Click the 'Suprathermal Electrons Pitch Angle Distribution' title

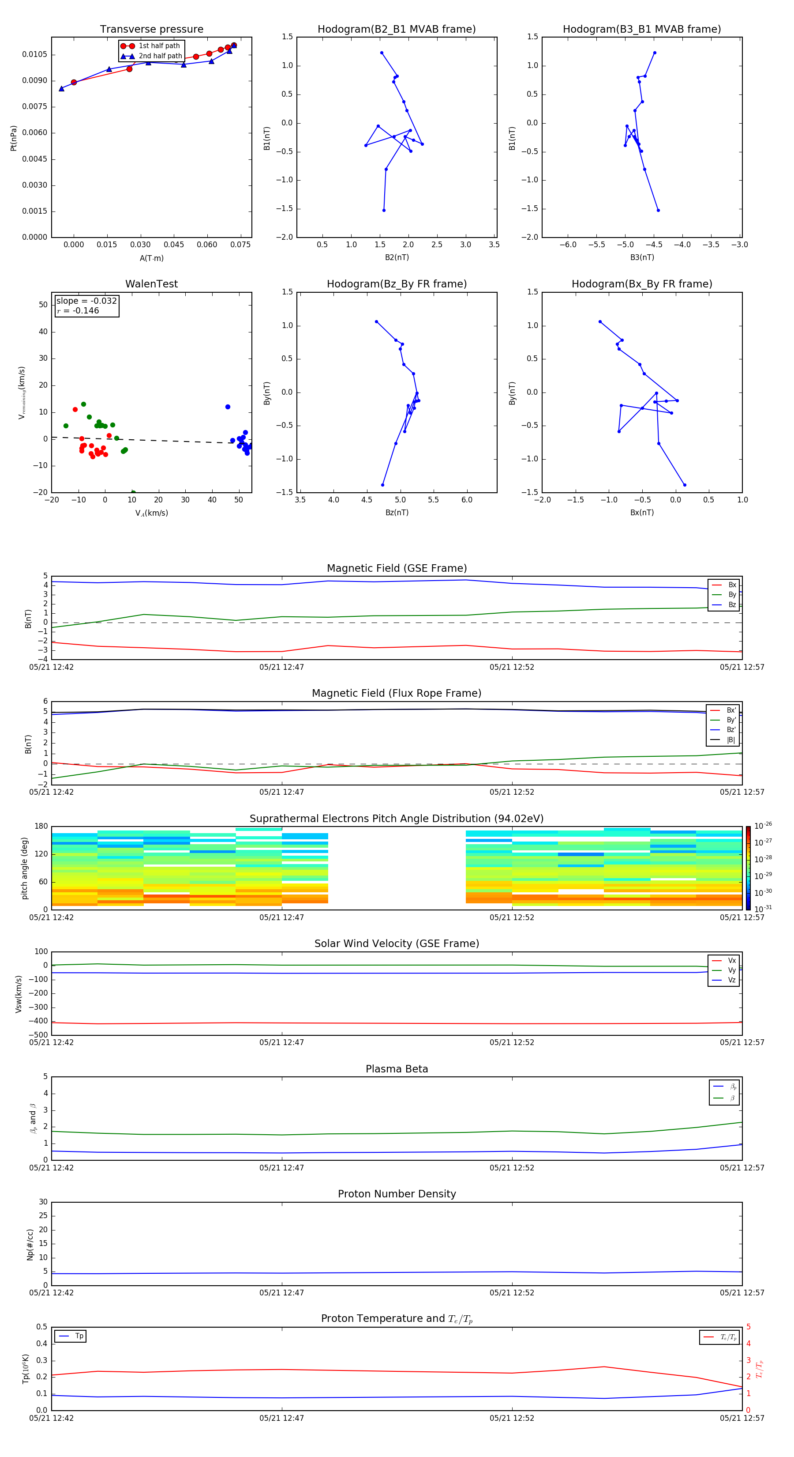pyautogui.click(x=397, y=819)
